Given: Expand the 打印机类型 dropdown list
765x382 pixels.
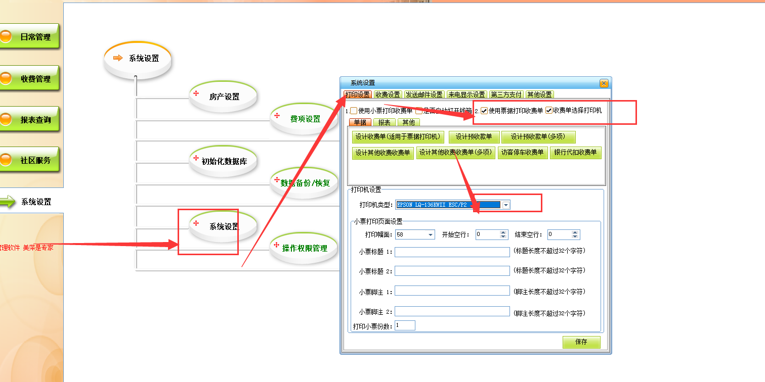Looking at the screenshot, I should point(506,205).
